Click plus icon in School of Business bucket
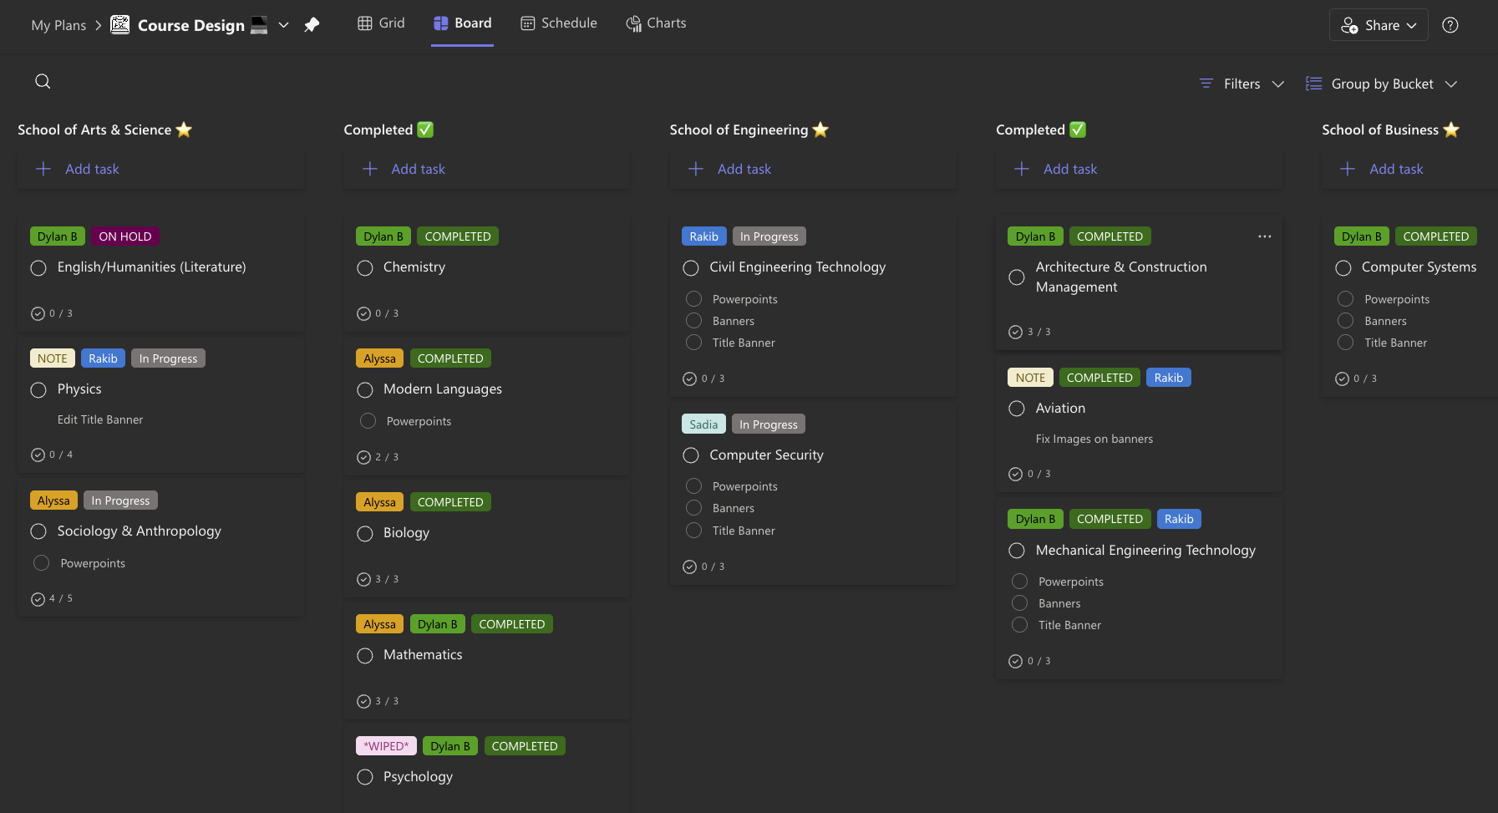 pos(1348,169)
